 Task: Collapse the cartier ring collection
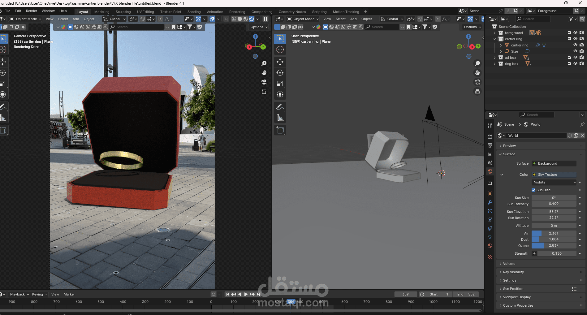tap(494, 39)
